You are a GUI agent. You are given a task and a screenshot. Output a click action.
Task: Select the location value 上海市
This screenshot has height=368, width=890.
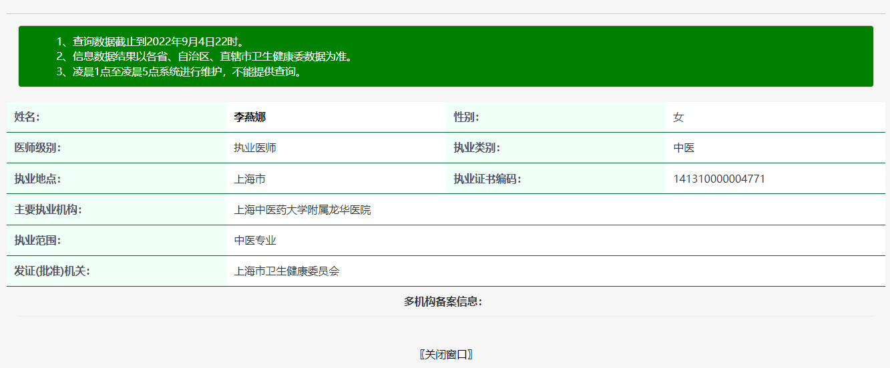click(250, 179)
